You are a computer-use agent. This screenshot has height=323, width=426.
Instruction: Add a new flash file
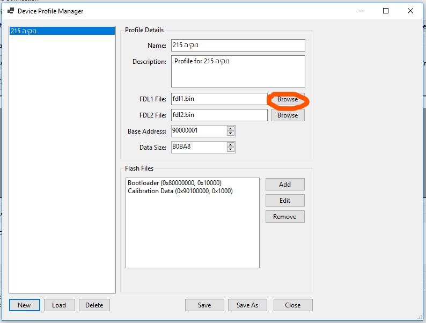285,185
